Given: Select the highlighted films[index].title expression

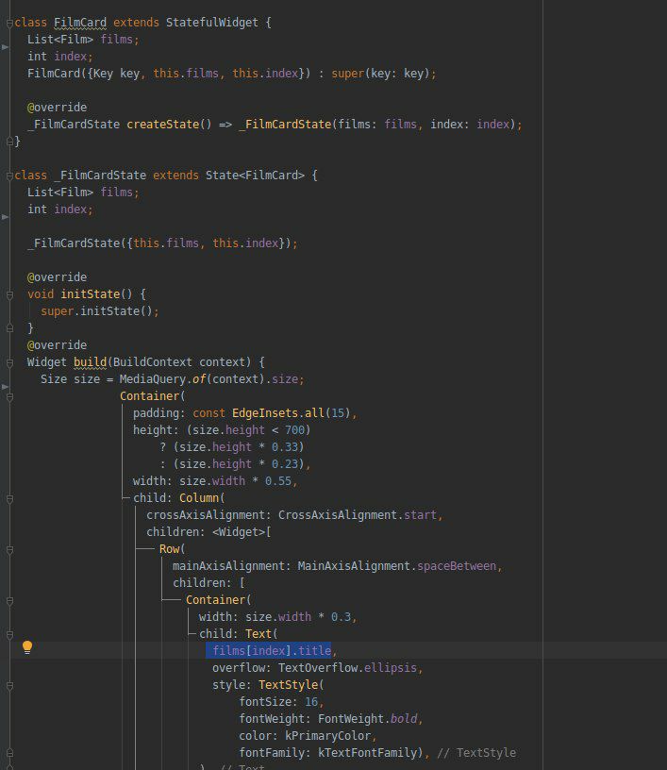Looking at the screenshot, I should [x=272, y=651].
